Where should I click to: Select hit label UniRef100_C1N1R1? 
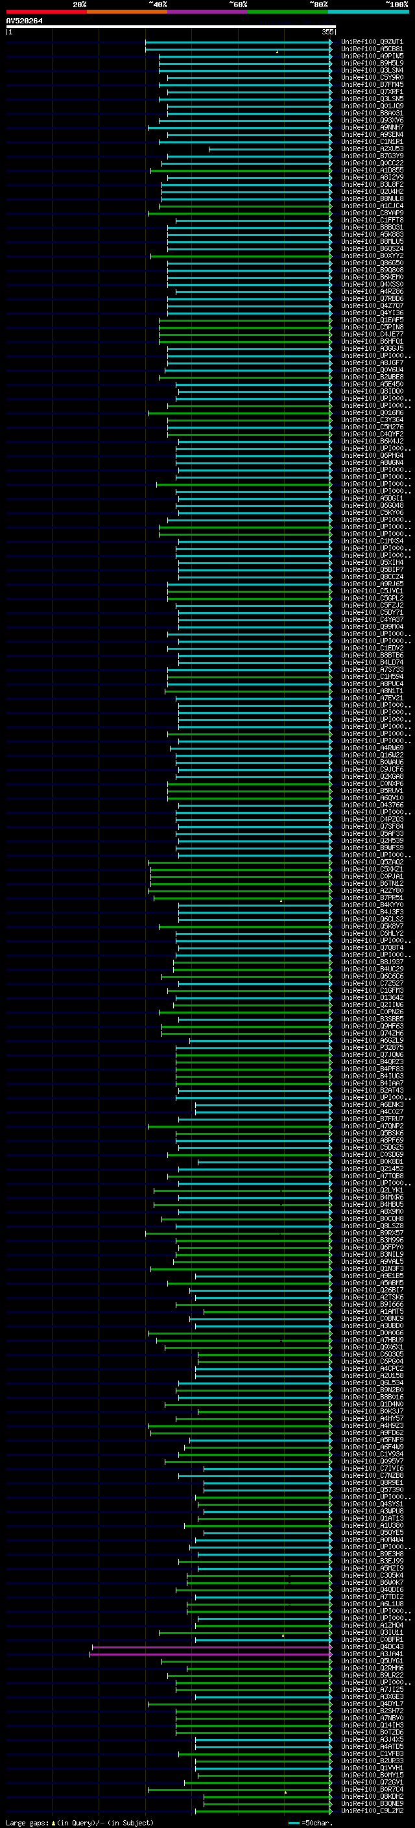click(372, 142)
